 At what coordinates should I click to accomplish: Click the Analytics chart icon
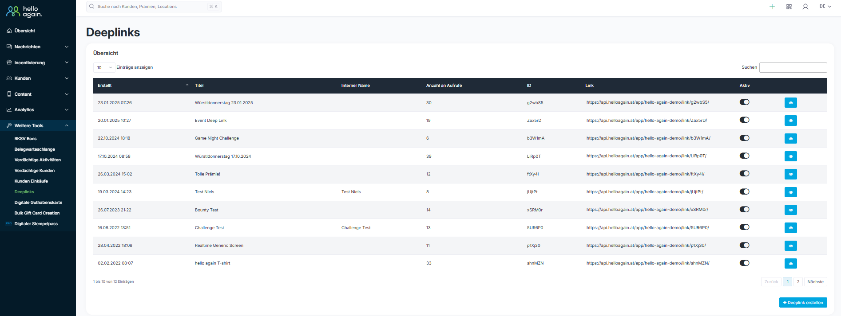pyautogui.click(x=9, y=110)
